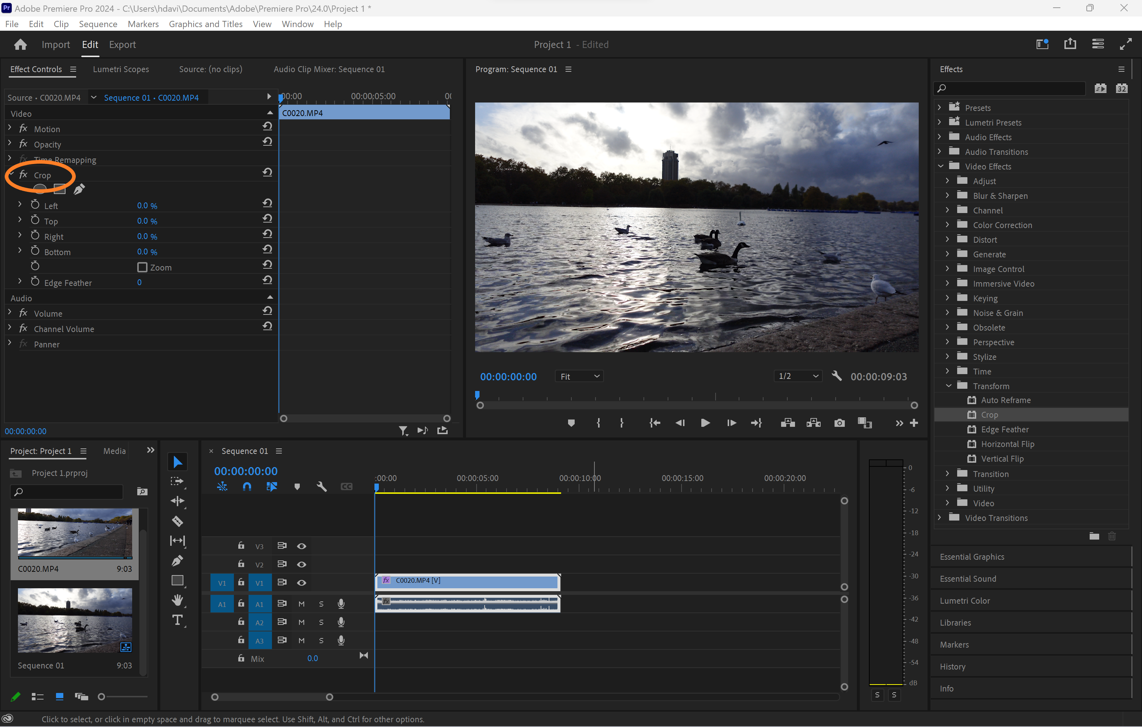Select the Razor tool
The image size is (1142, 727).
click(178, 521)
